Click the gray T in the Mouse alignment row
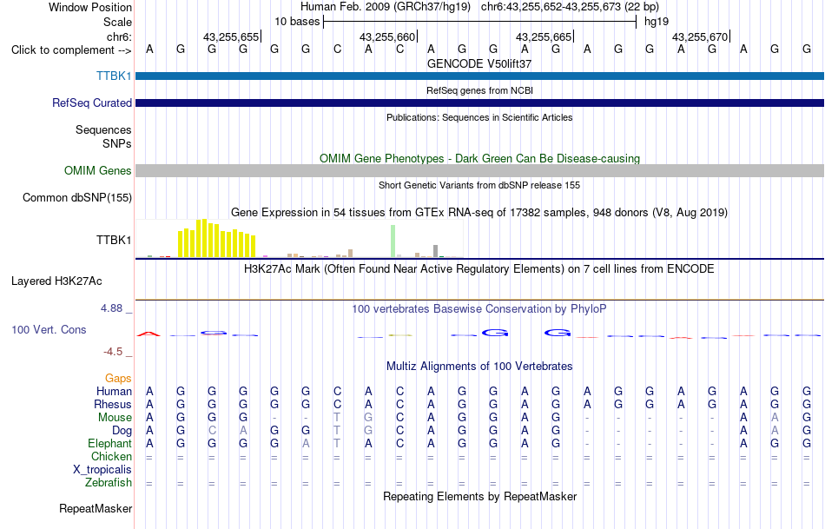 [x=337, y=418]
